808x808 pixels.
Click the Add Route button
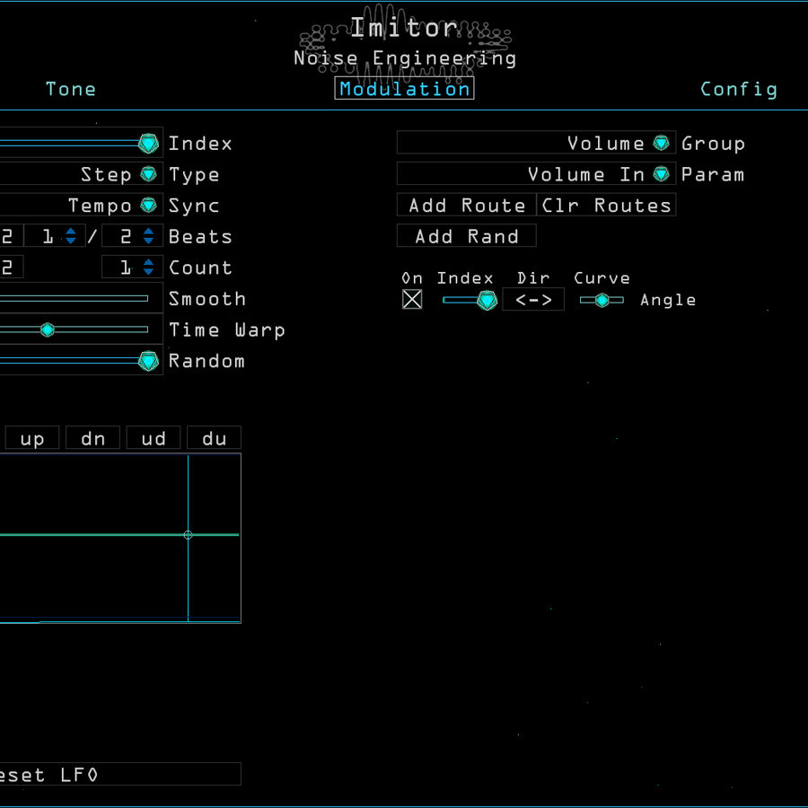pos(467,206)
